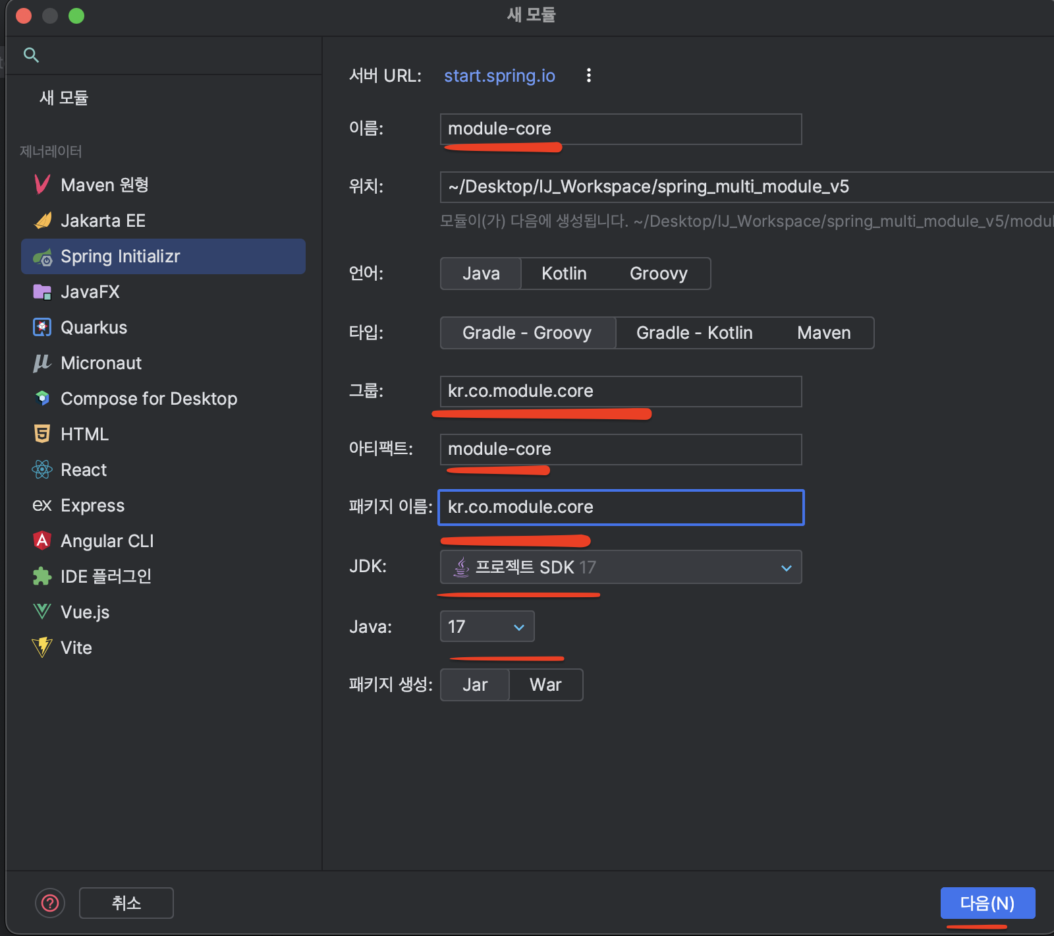Select the Compose for Desktop generator
The height and width of the screenshot is (936, 1054).
pyautogui.click(x=163, y=398)
